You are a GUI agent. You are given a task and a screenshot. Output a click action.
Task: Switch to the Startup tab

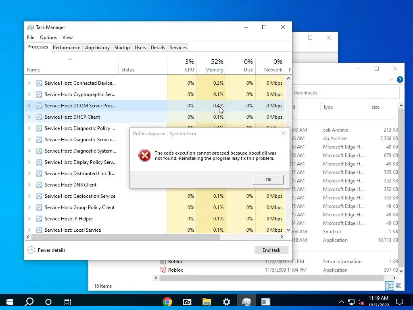tap(122, 48)
